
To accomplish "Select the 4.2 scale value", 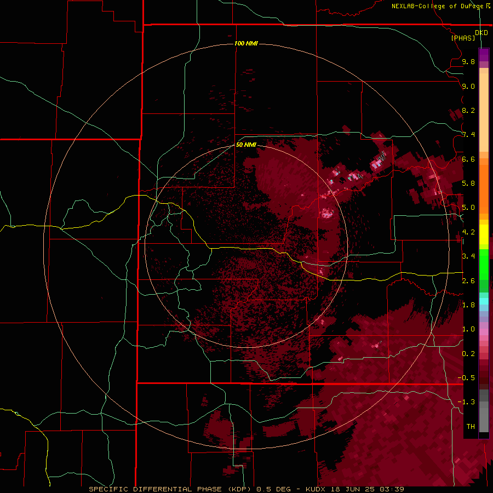I will click(468, 232).
